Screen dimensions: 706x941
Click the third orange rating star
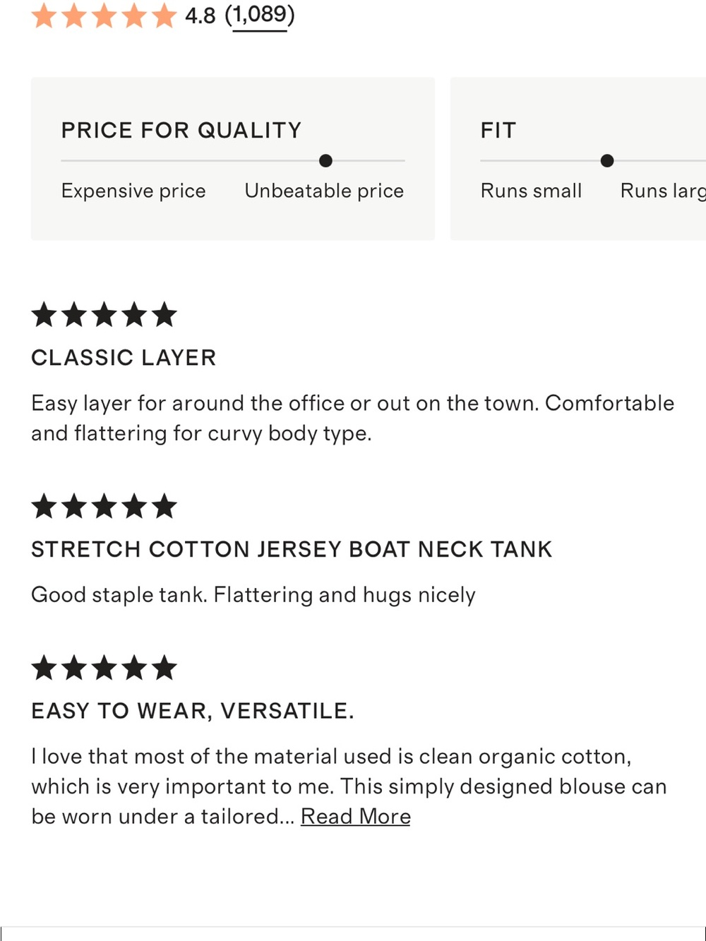tap(104, 15)
